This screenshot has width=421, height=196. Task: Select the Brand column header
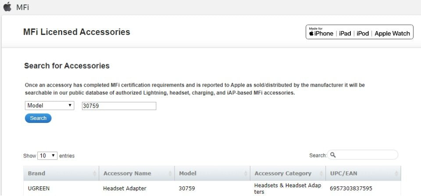tap(37, 173)
